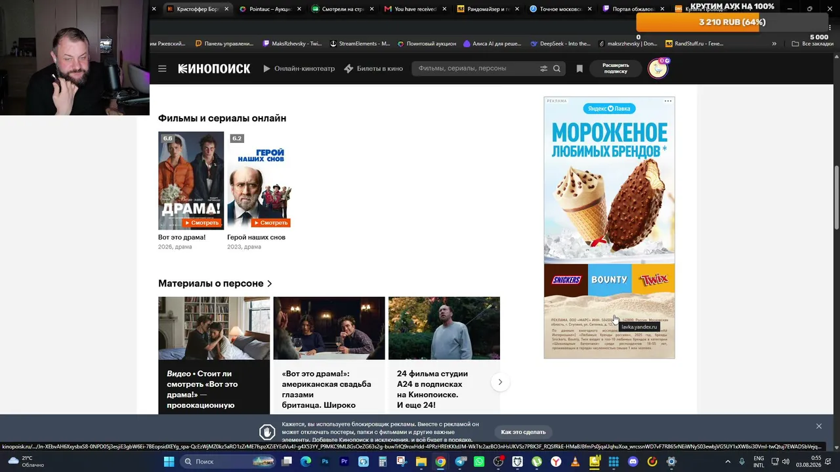840x472 pixels.
Task: Open the clock and date 03.08.2026
Action: pos(808,462)
